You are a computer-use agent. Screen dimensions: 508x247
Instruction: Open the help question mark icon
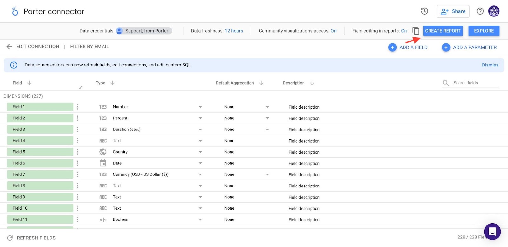point(480,11)
